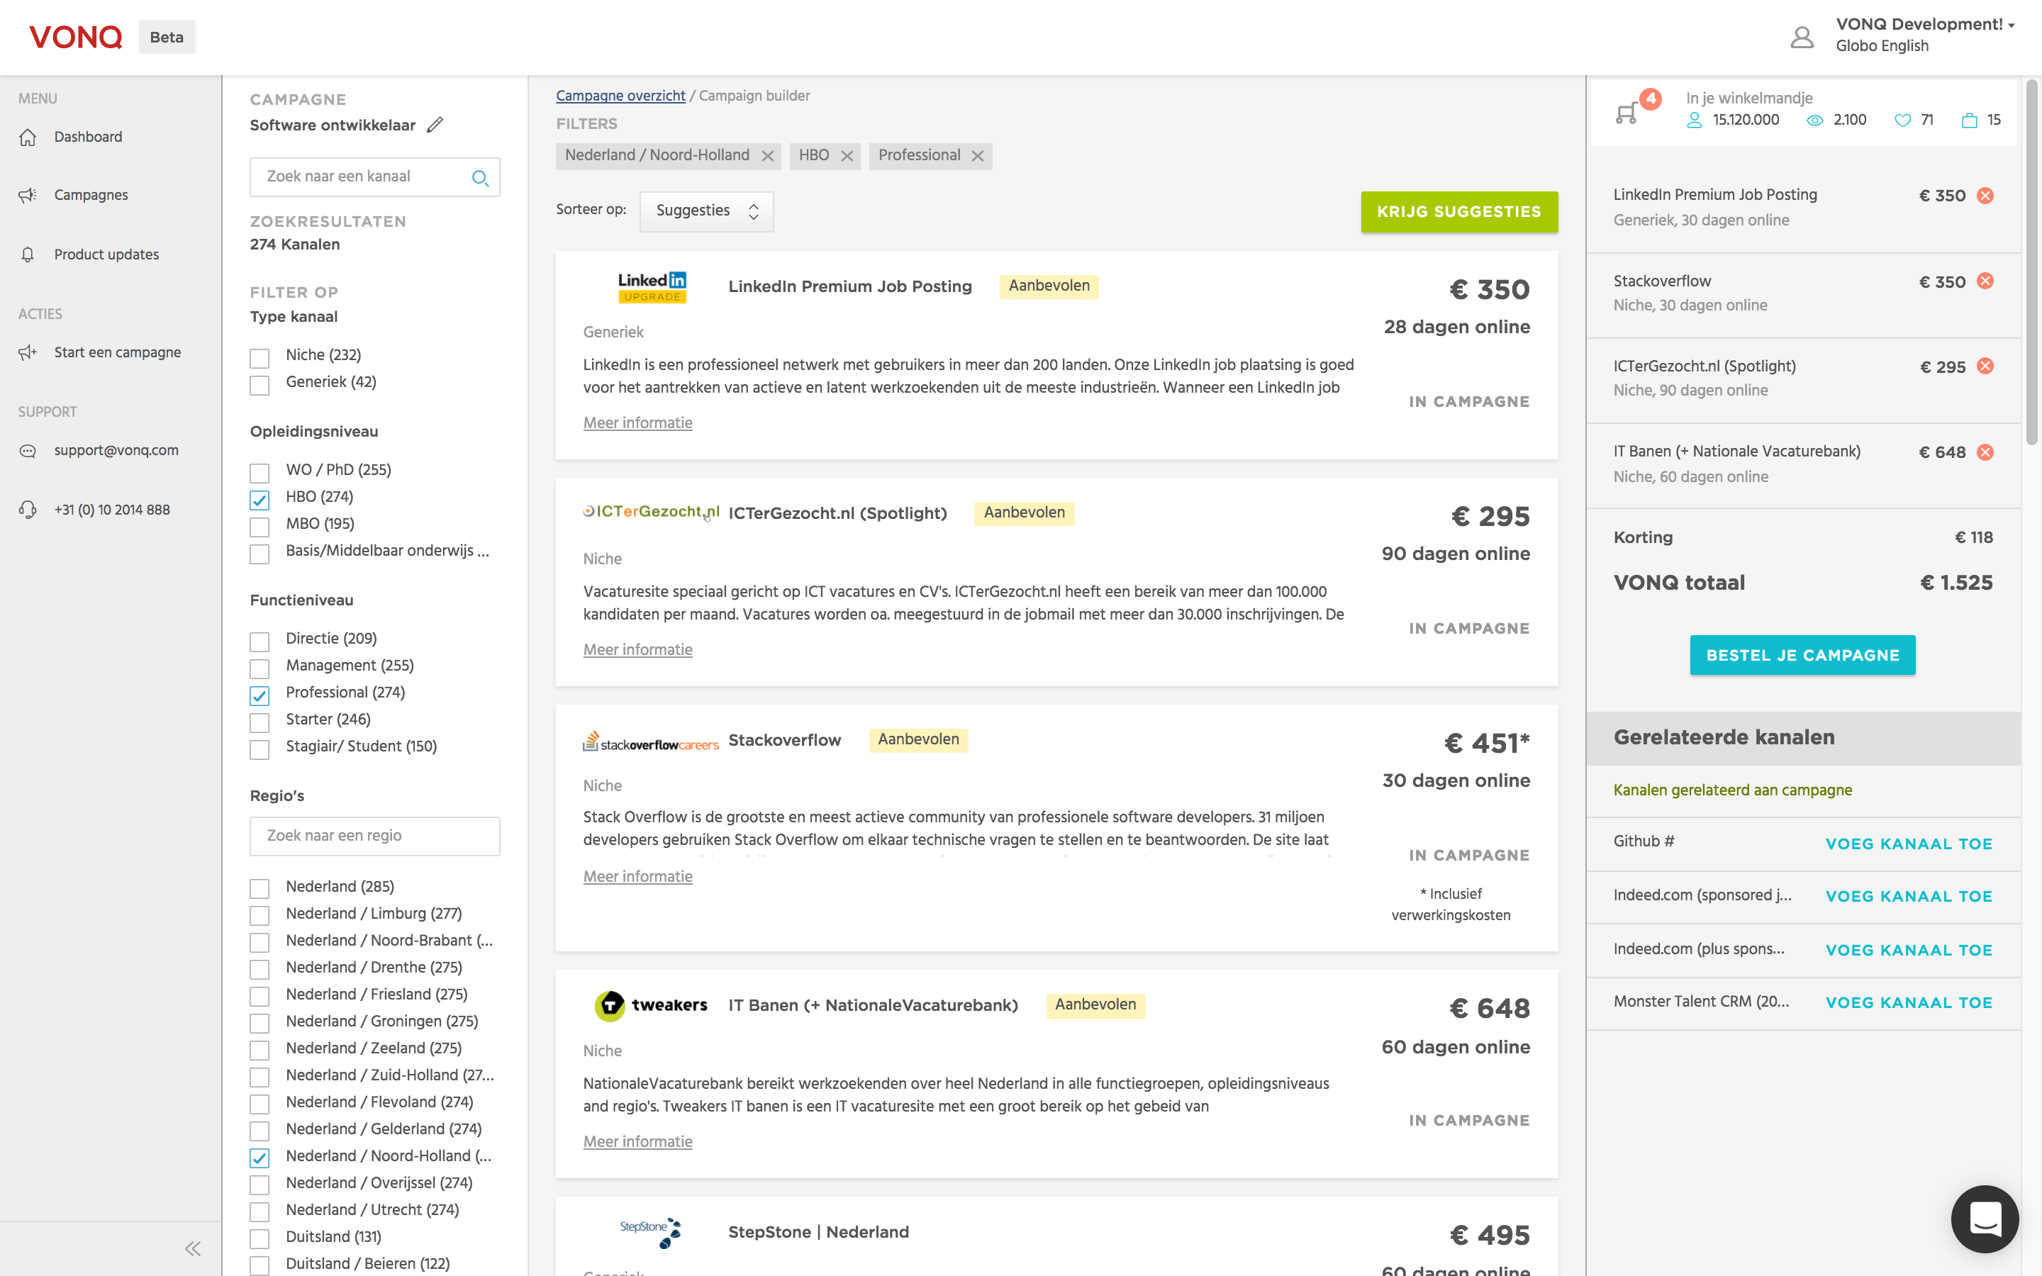Add Indeed.com (plus spons... channel
Screen dimensions: 2042x1276
(1909, 950)
